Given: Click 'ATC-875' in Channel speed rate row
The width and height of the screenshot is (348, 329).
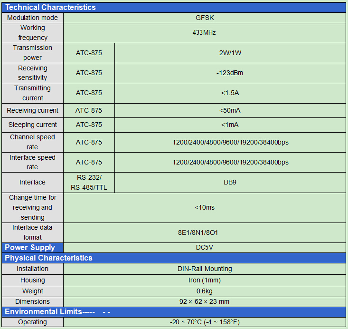Looking at the screenshot, I should click(x=89, y=142).
